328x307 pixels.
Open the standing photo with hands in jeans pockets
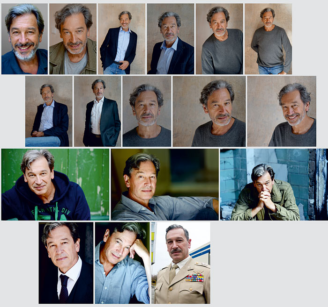121,39
